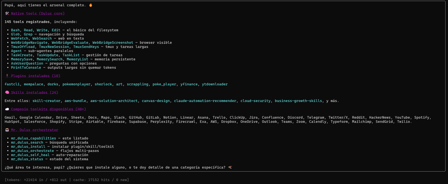Click the 'scrappling' plugin name
This screenshot has width=448, height=184.
point(137,84)
